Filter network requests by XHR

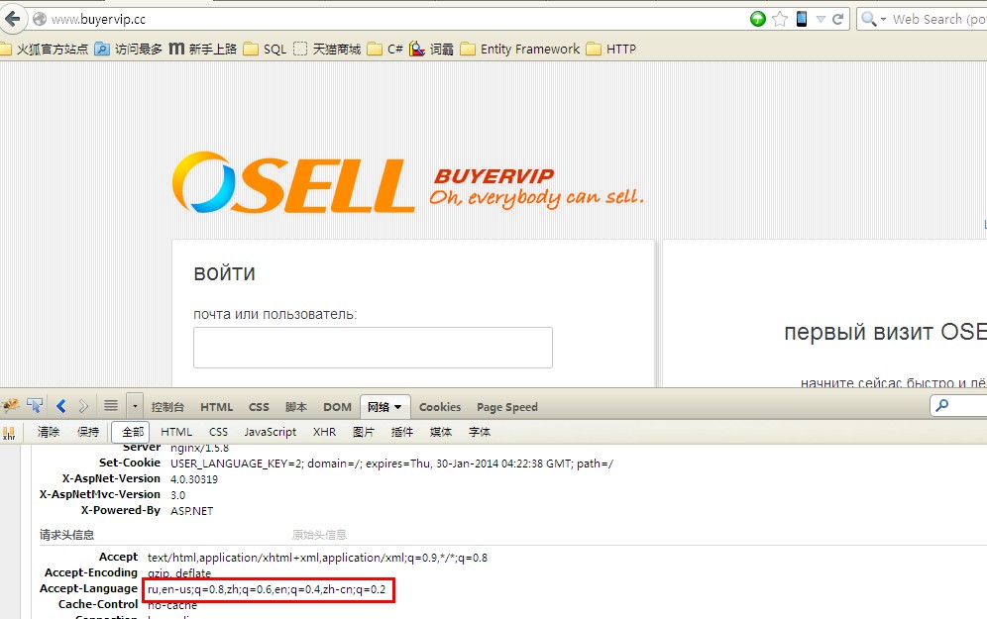tap(324, 432)
